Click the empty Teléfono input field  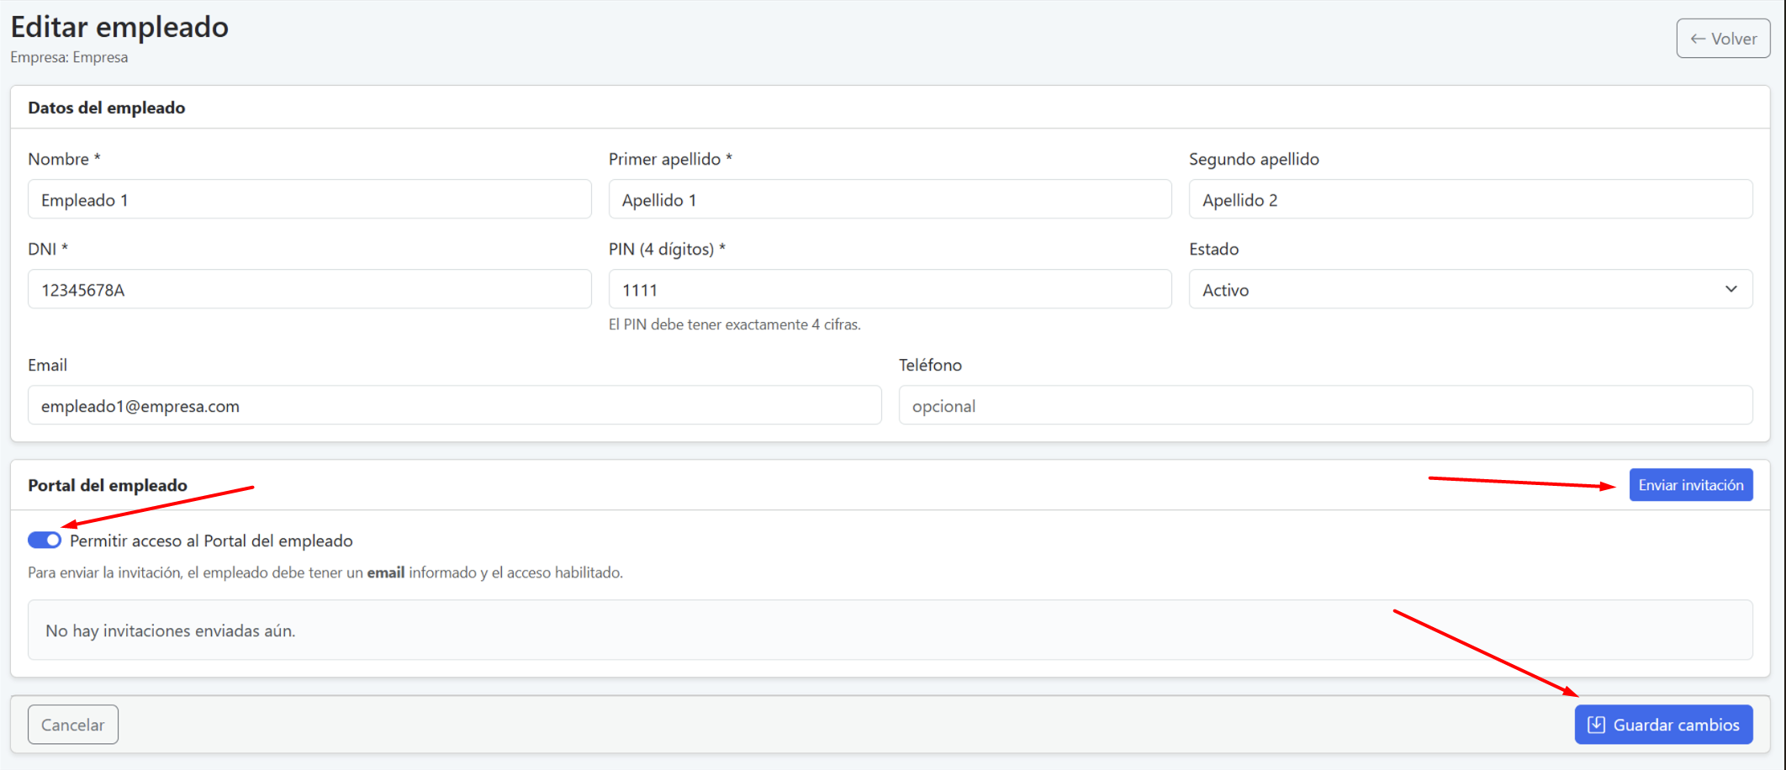(x=1325, y=406)
